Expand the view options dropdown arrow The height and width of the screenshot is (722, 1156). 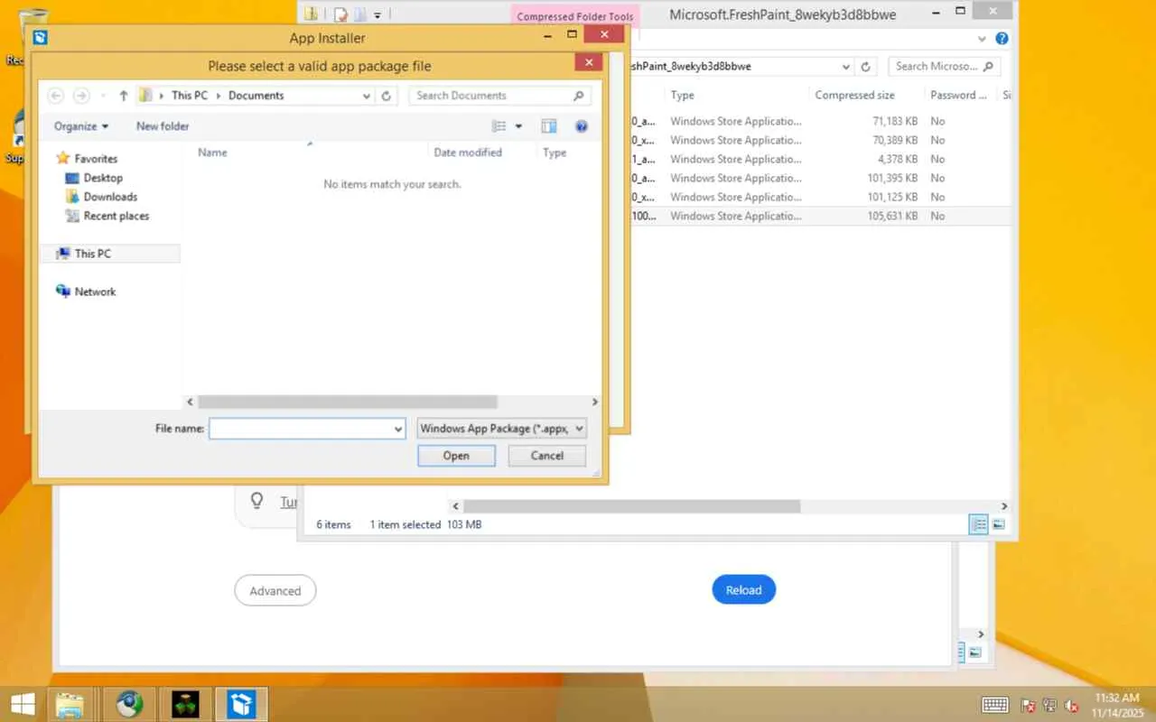518,126
